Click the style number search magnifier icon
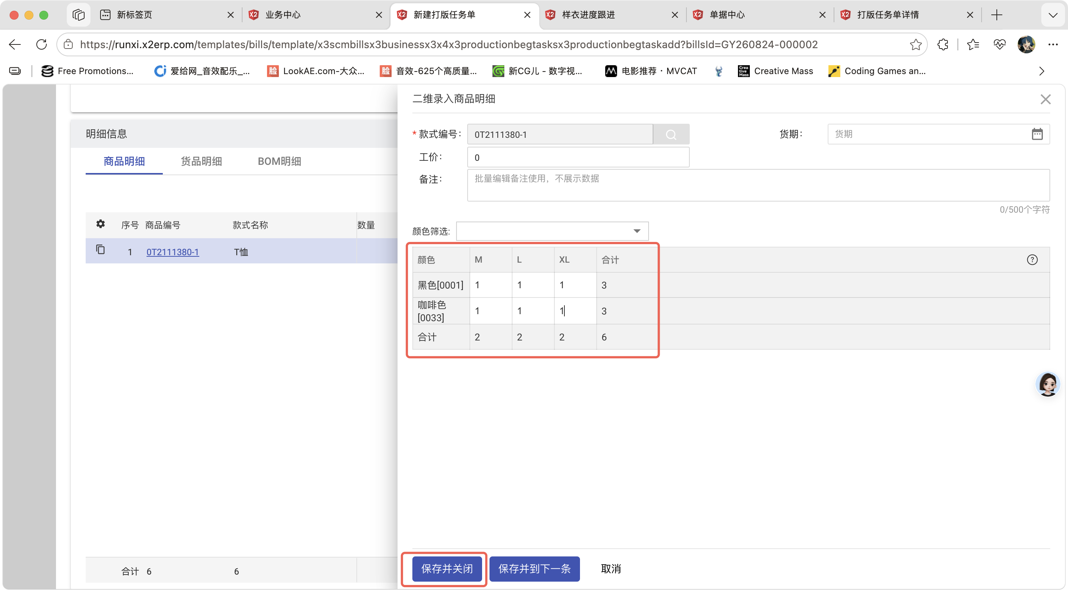This screenshot has height=592, width=1068. coord(671,134)
